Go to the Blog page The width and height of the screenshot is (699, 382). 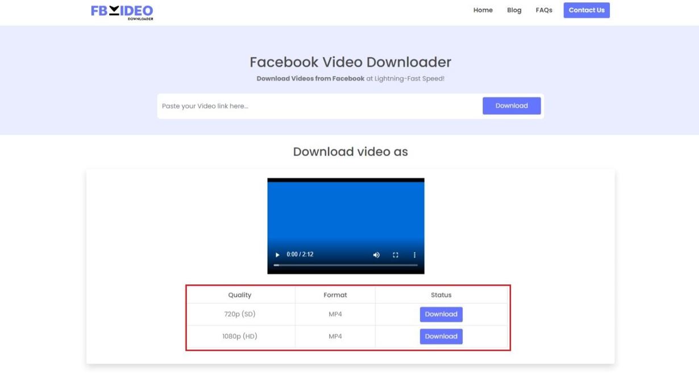(514, 10)
